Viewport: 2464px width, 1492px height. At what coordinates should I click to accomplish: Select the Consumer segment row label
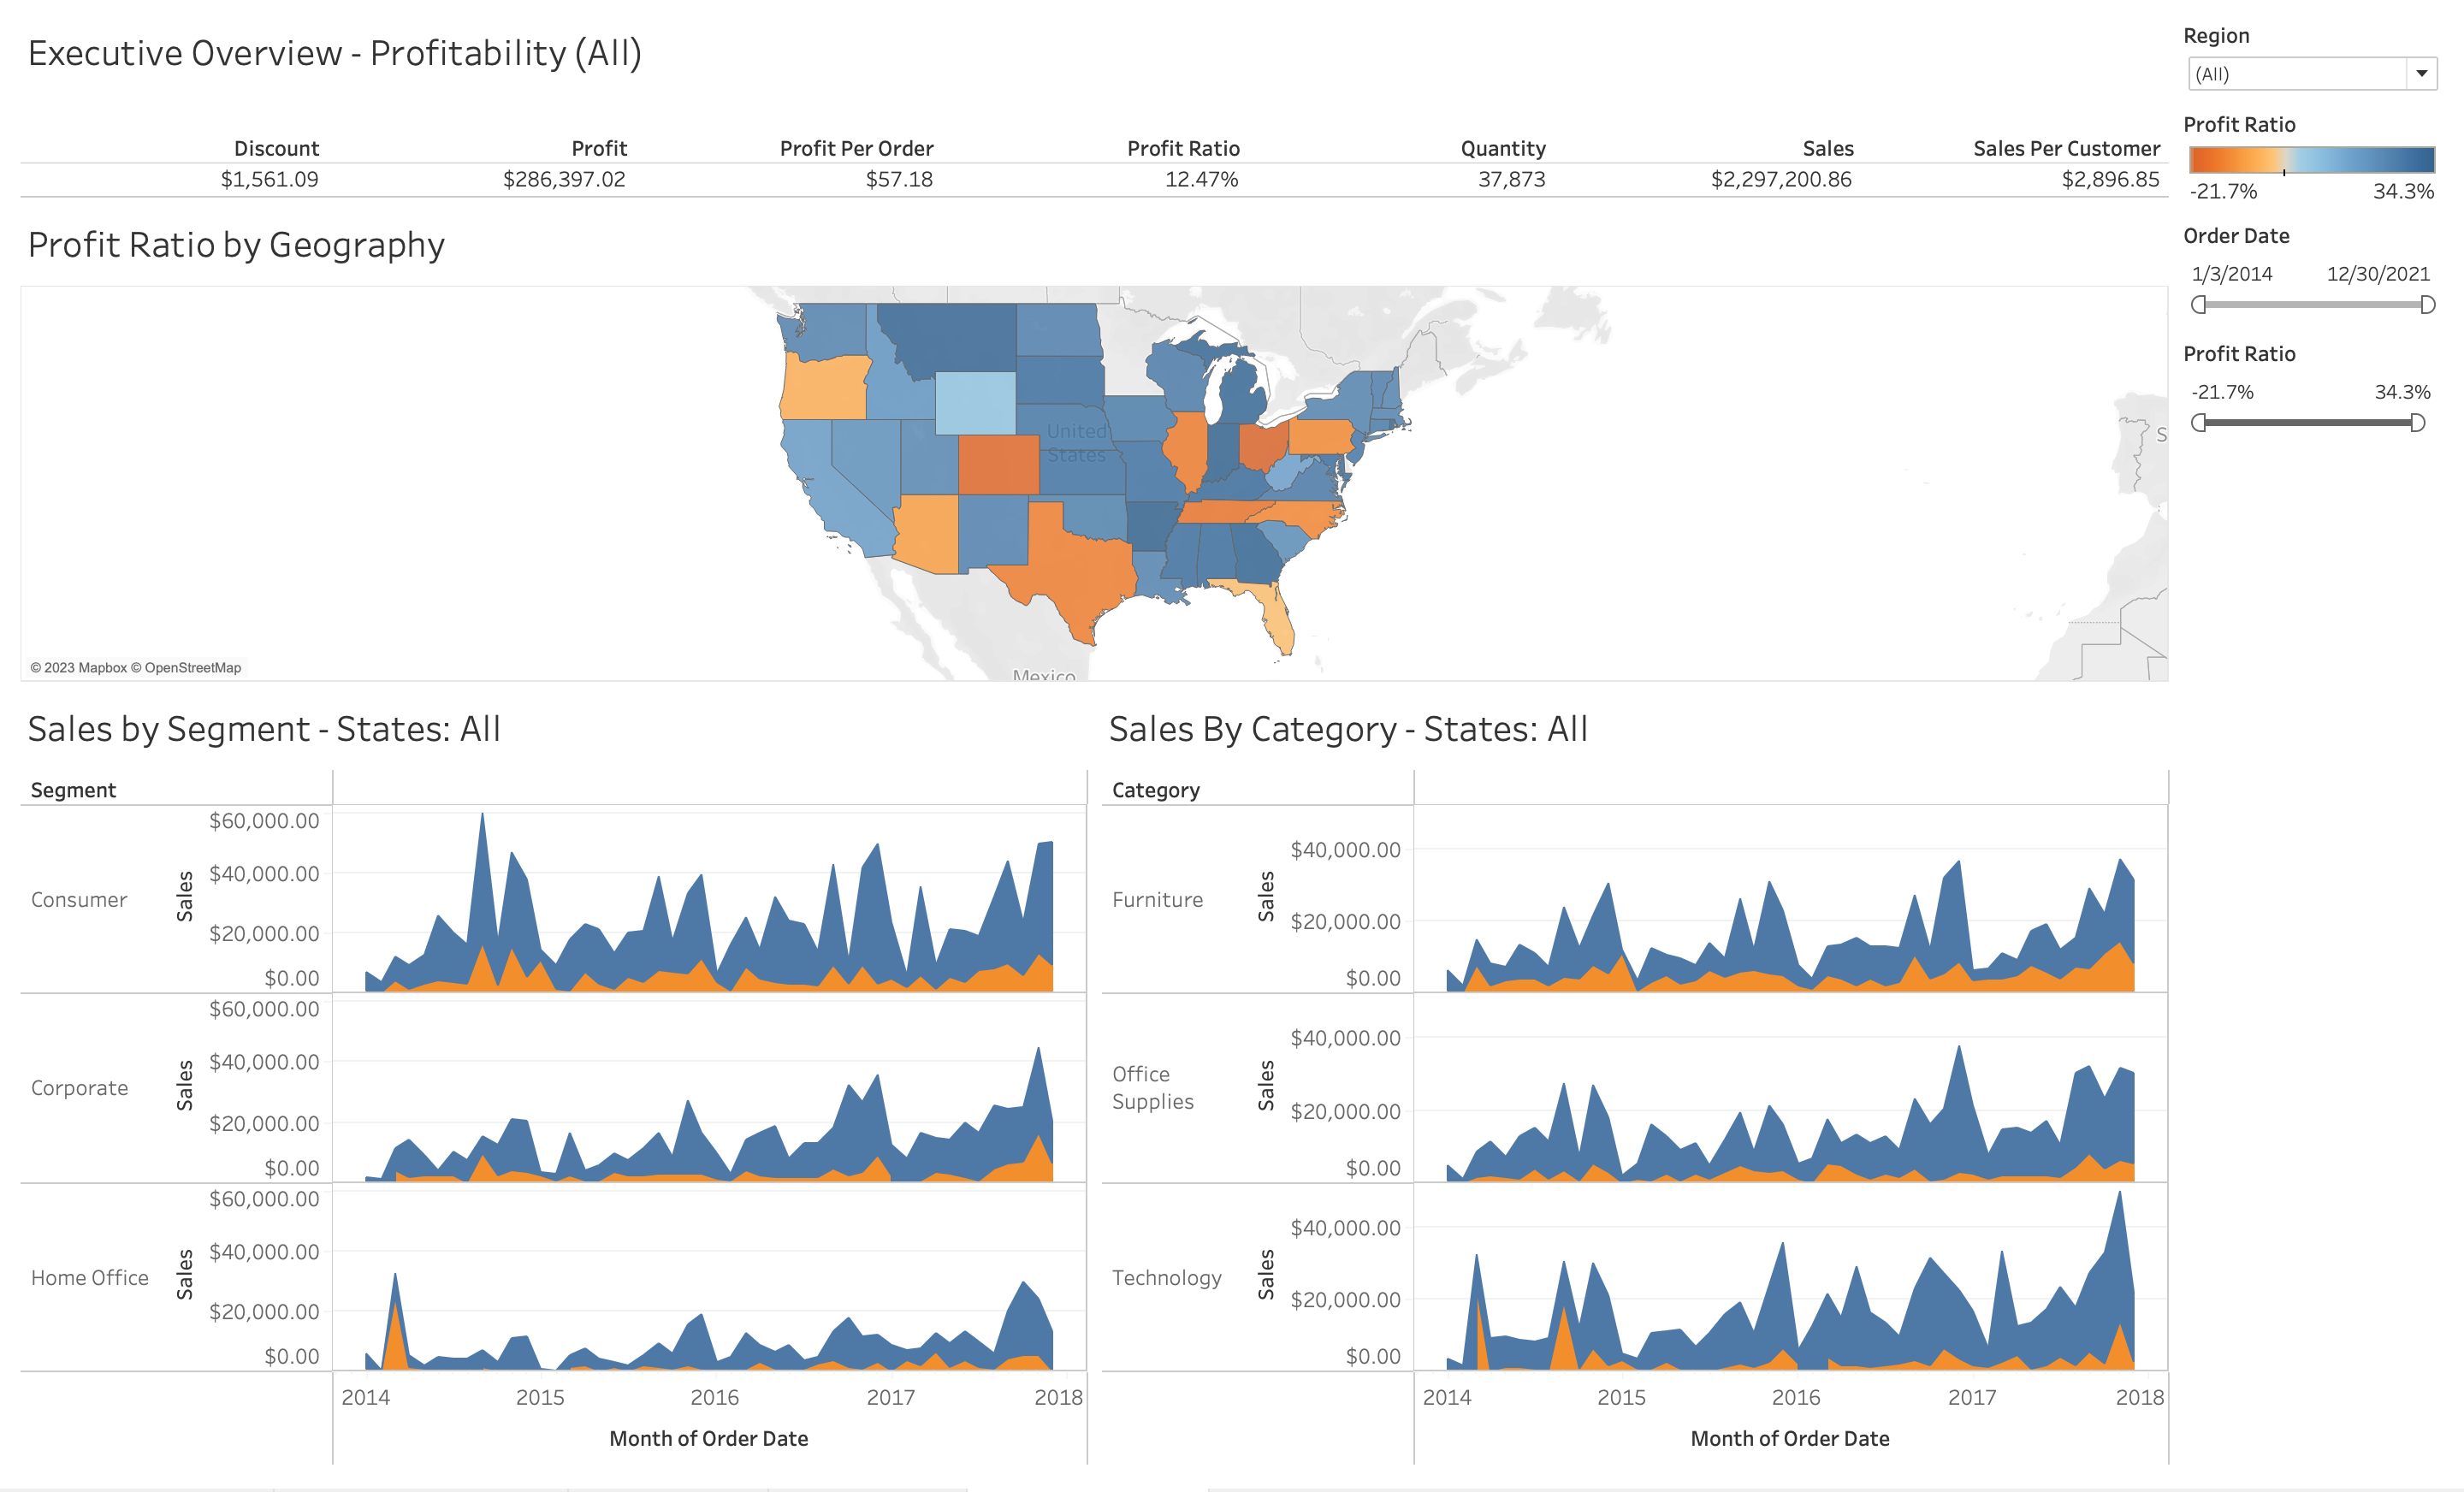coord(79,900)
